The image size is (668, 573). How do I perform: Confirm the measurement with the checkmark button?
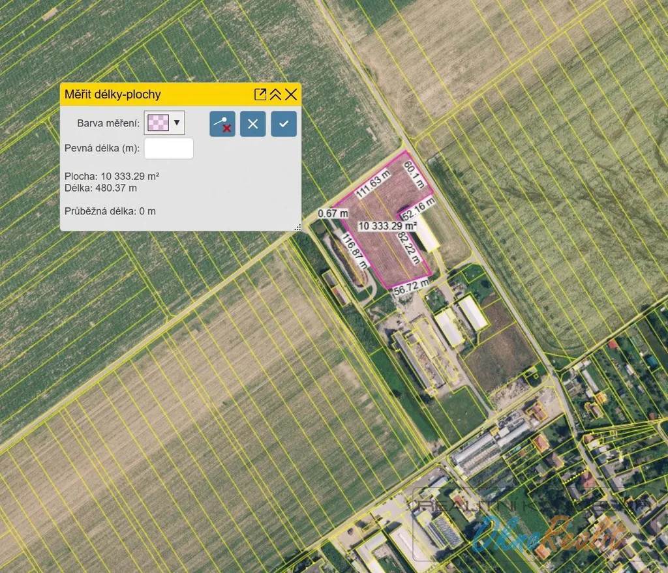pos(284,124)
